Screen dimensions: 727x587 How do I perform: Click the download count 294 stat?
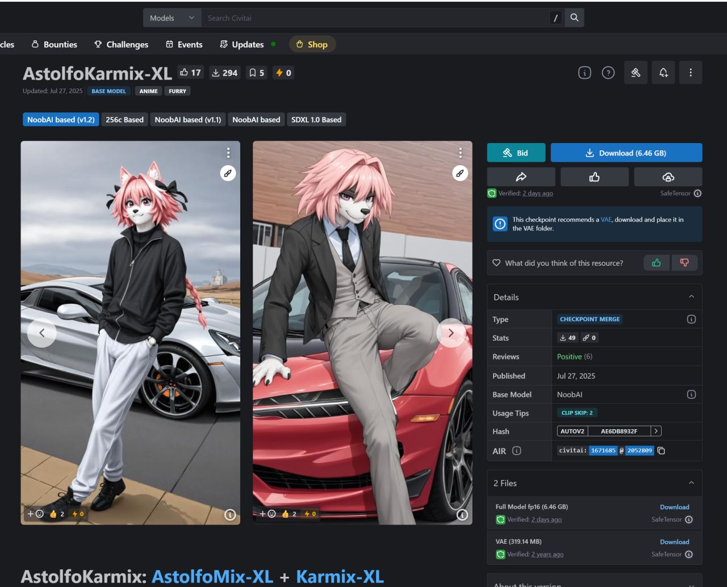[225, 73]
